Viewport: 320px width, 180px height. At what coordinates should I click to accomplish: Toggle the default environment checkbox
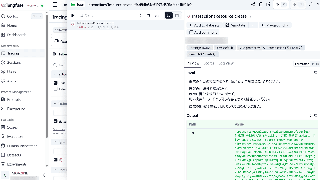(x=55, y=121)
